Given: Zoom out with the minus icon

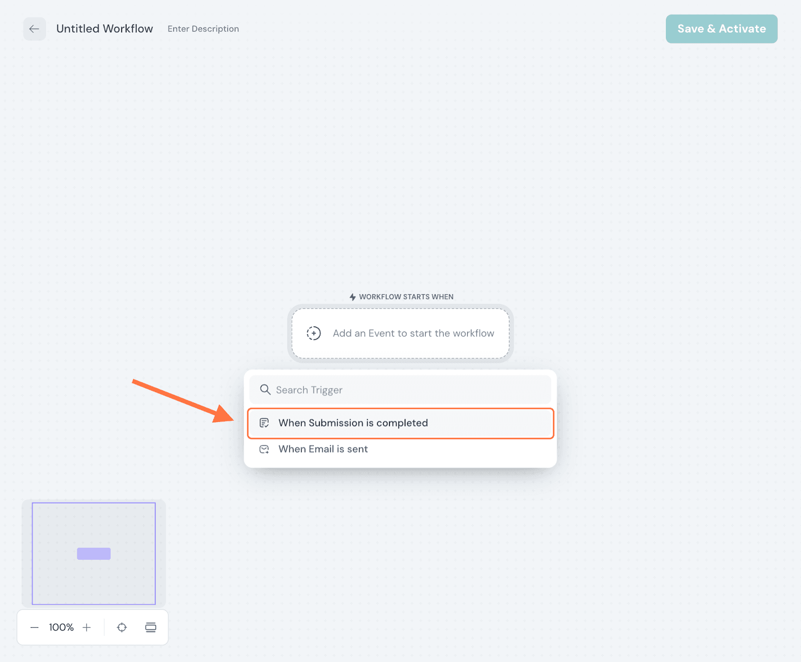Looking at the screenshot, I should coord(35,627).
